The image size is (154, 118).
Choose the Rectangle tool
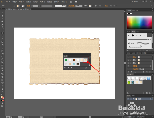click(x=2, y=33)
